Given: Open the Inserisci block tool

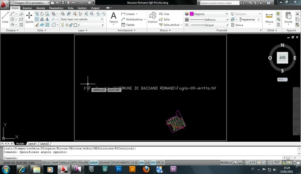Looking at the screenshot, I should point(153,17).
